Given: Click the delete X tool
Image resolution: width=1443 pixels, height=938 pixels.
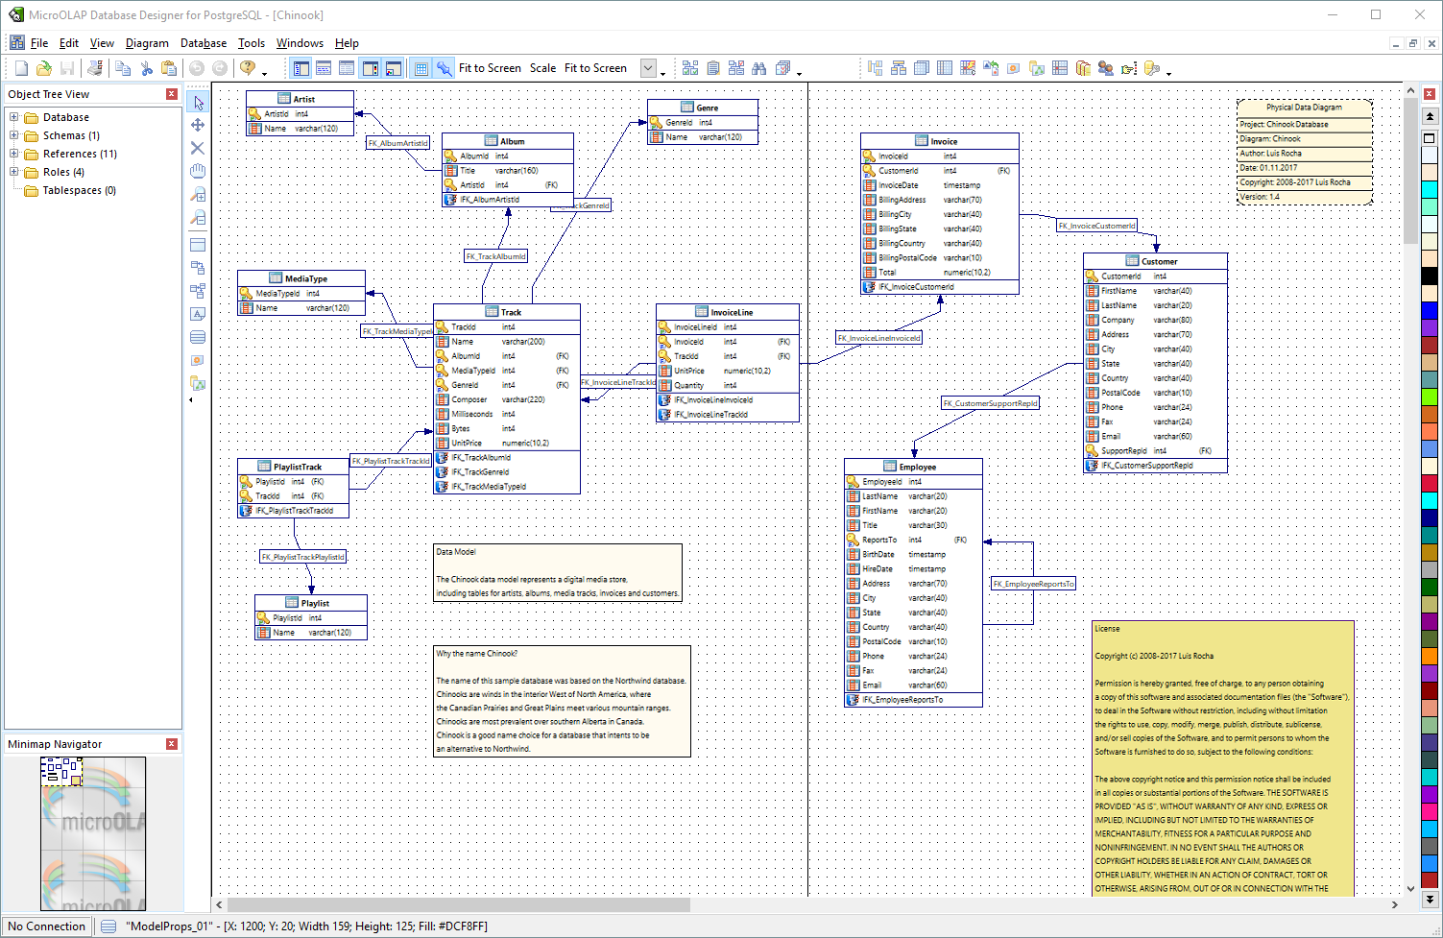Looking at the screenshot, I should pyautogui.click(x=198, y=148).
